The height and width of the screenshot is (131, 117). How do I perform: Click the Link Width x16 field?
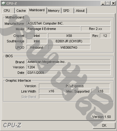[51, 91]
